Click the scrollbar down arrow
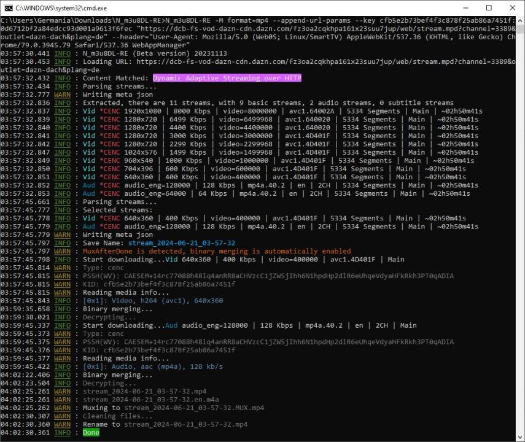This screenshot has height=442, width=525. pyautogui.click(x=519, y=437)
